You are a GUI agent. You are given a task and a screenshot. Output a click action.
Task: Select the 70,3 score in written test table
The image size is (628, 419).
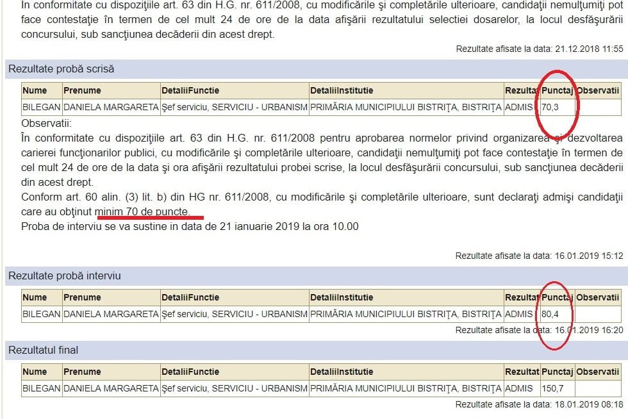click(550, 107)
